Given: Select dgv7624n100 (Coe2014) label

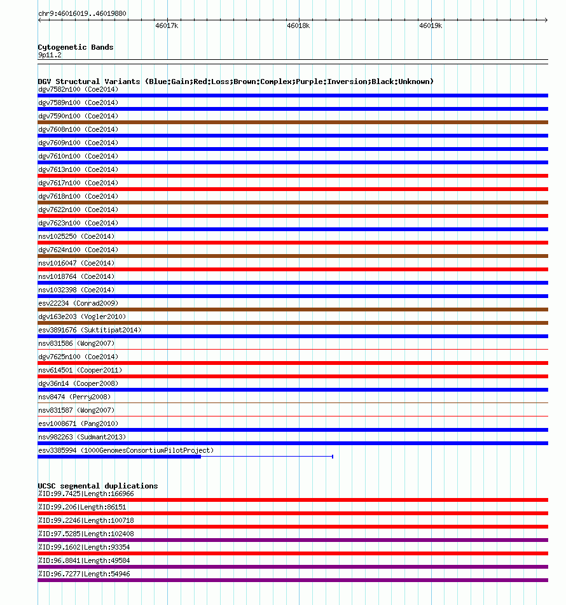Looking at the screenshot, I should [x=78, y=250].
